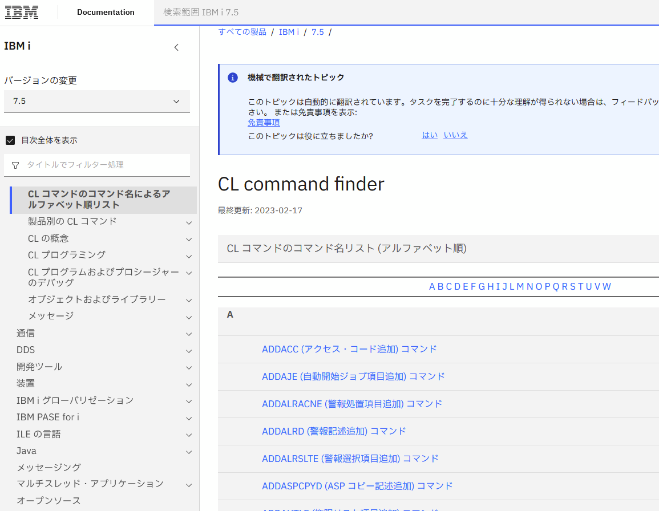Click the IBM logo

(21, 12)
